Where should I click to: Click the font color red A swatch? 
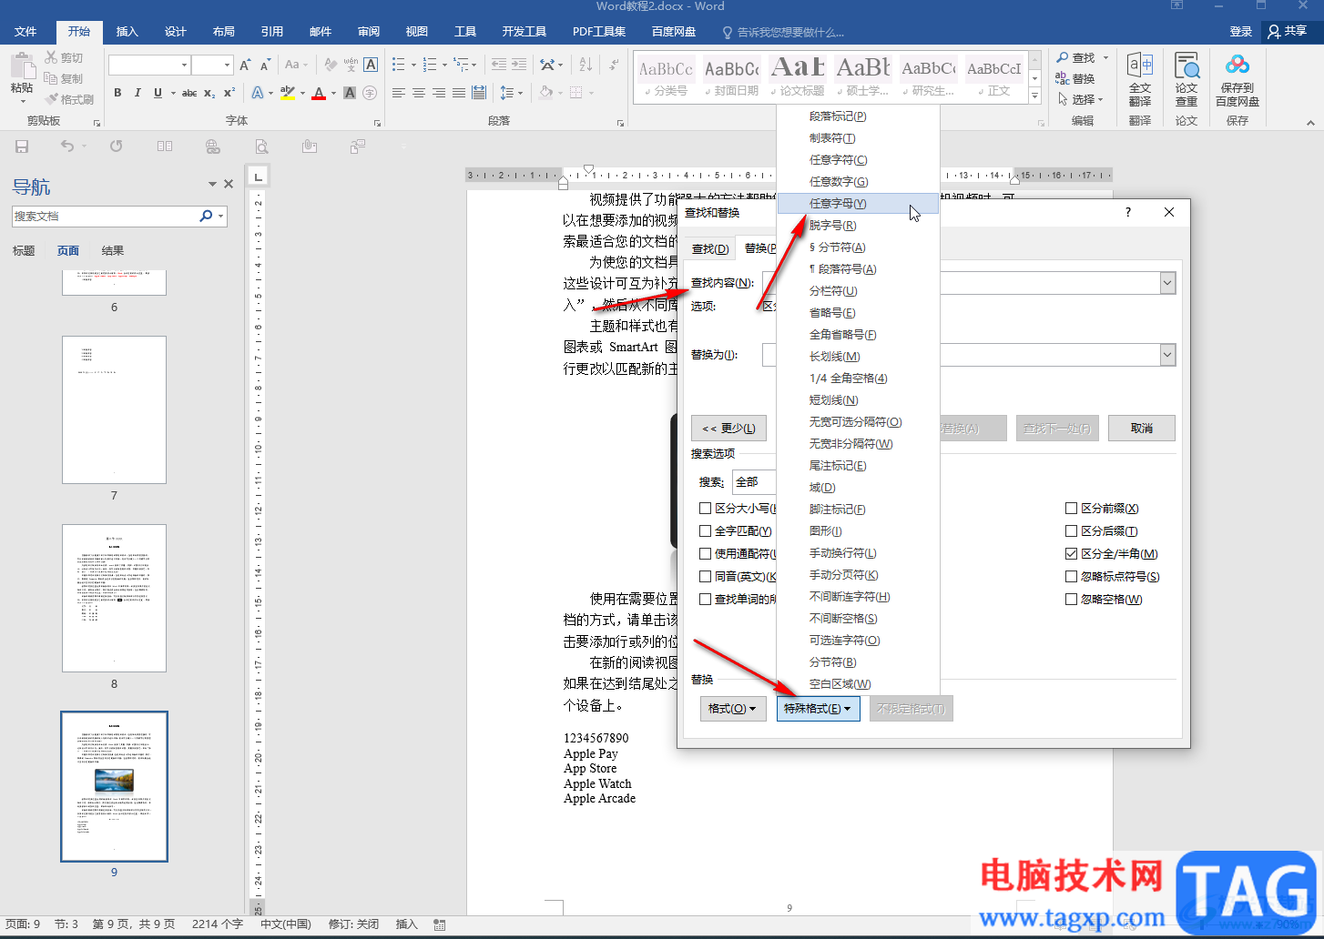(318, 93)
